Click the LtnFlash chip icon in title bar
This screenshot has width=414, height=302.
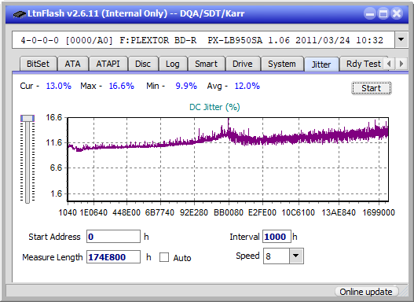[x=20, y=13]
